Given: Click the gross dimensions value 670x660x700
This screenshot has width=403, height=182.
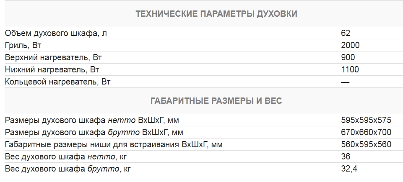Looking at the screenshot, I should pos(366,133).
